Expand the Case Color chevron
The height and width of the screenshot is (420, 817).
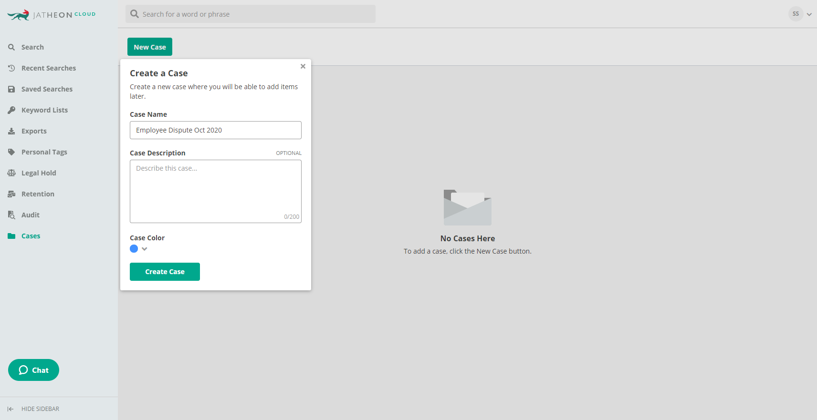(145, 249)
